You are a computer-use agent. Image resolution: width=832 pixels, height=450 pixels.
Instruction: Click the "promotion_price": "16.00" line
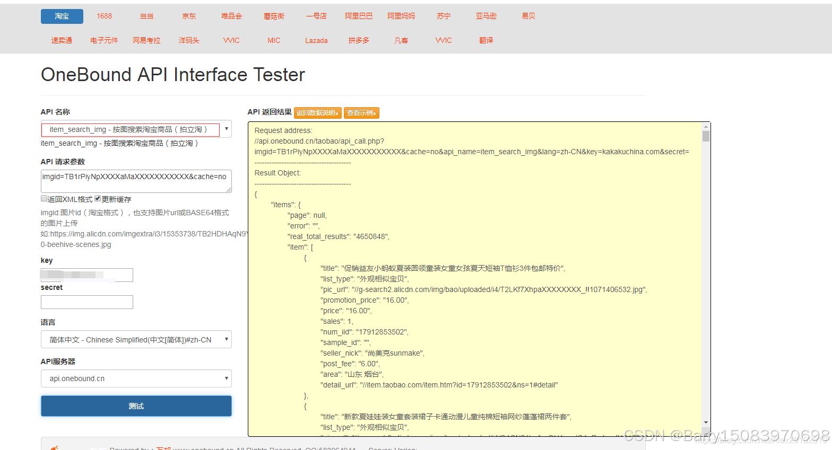(365, 300)
